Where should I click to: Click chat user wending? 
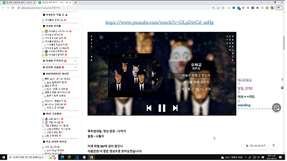click(244, 105)
